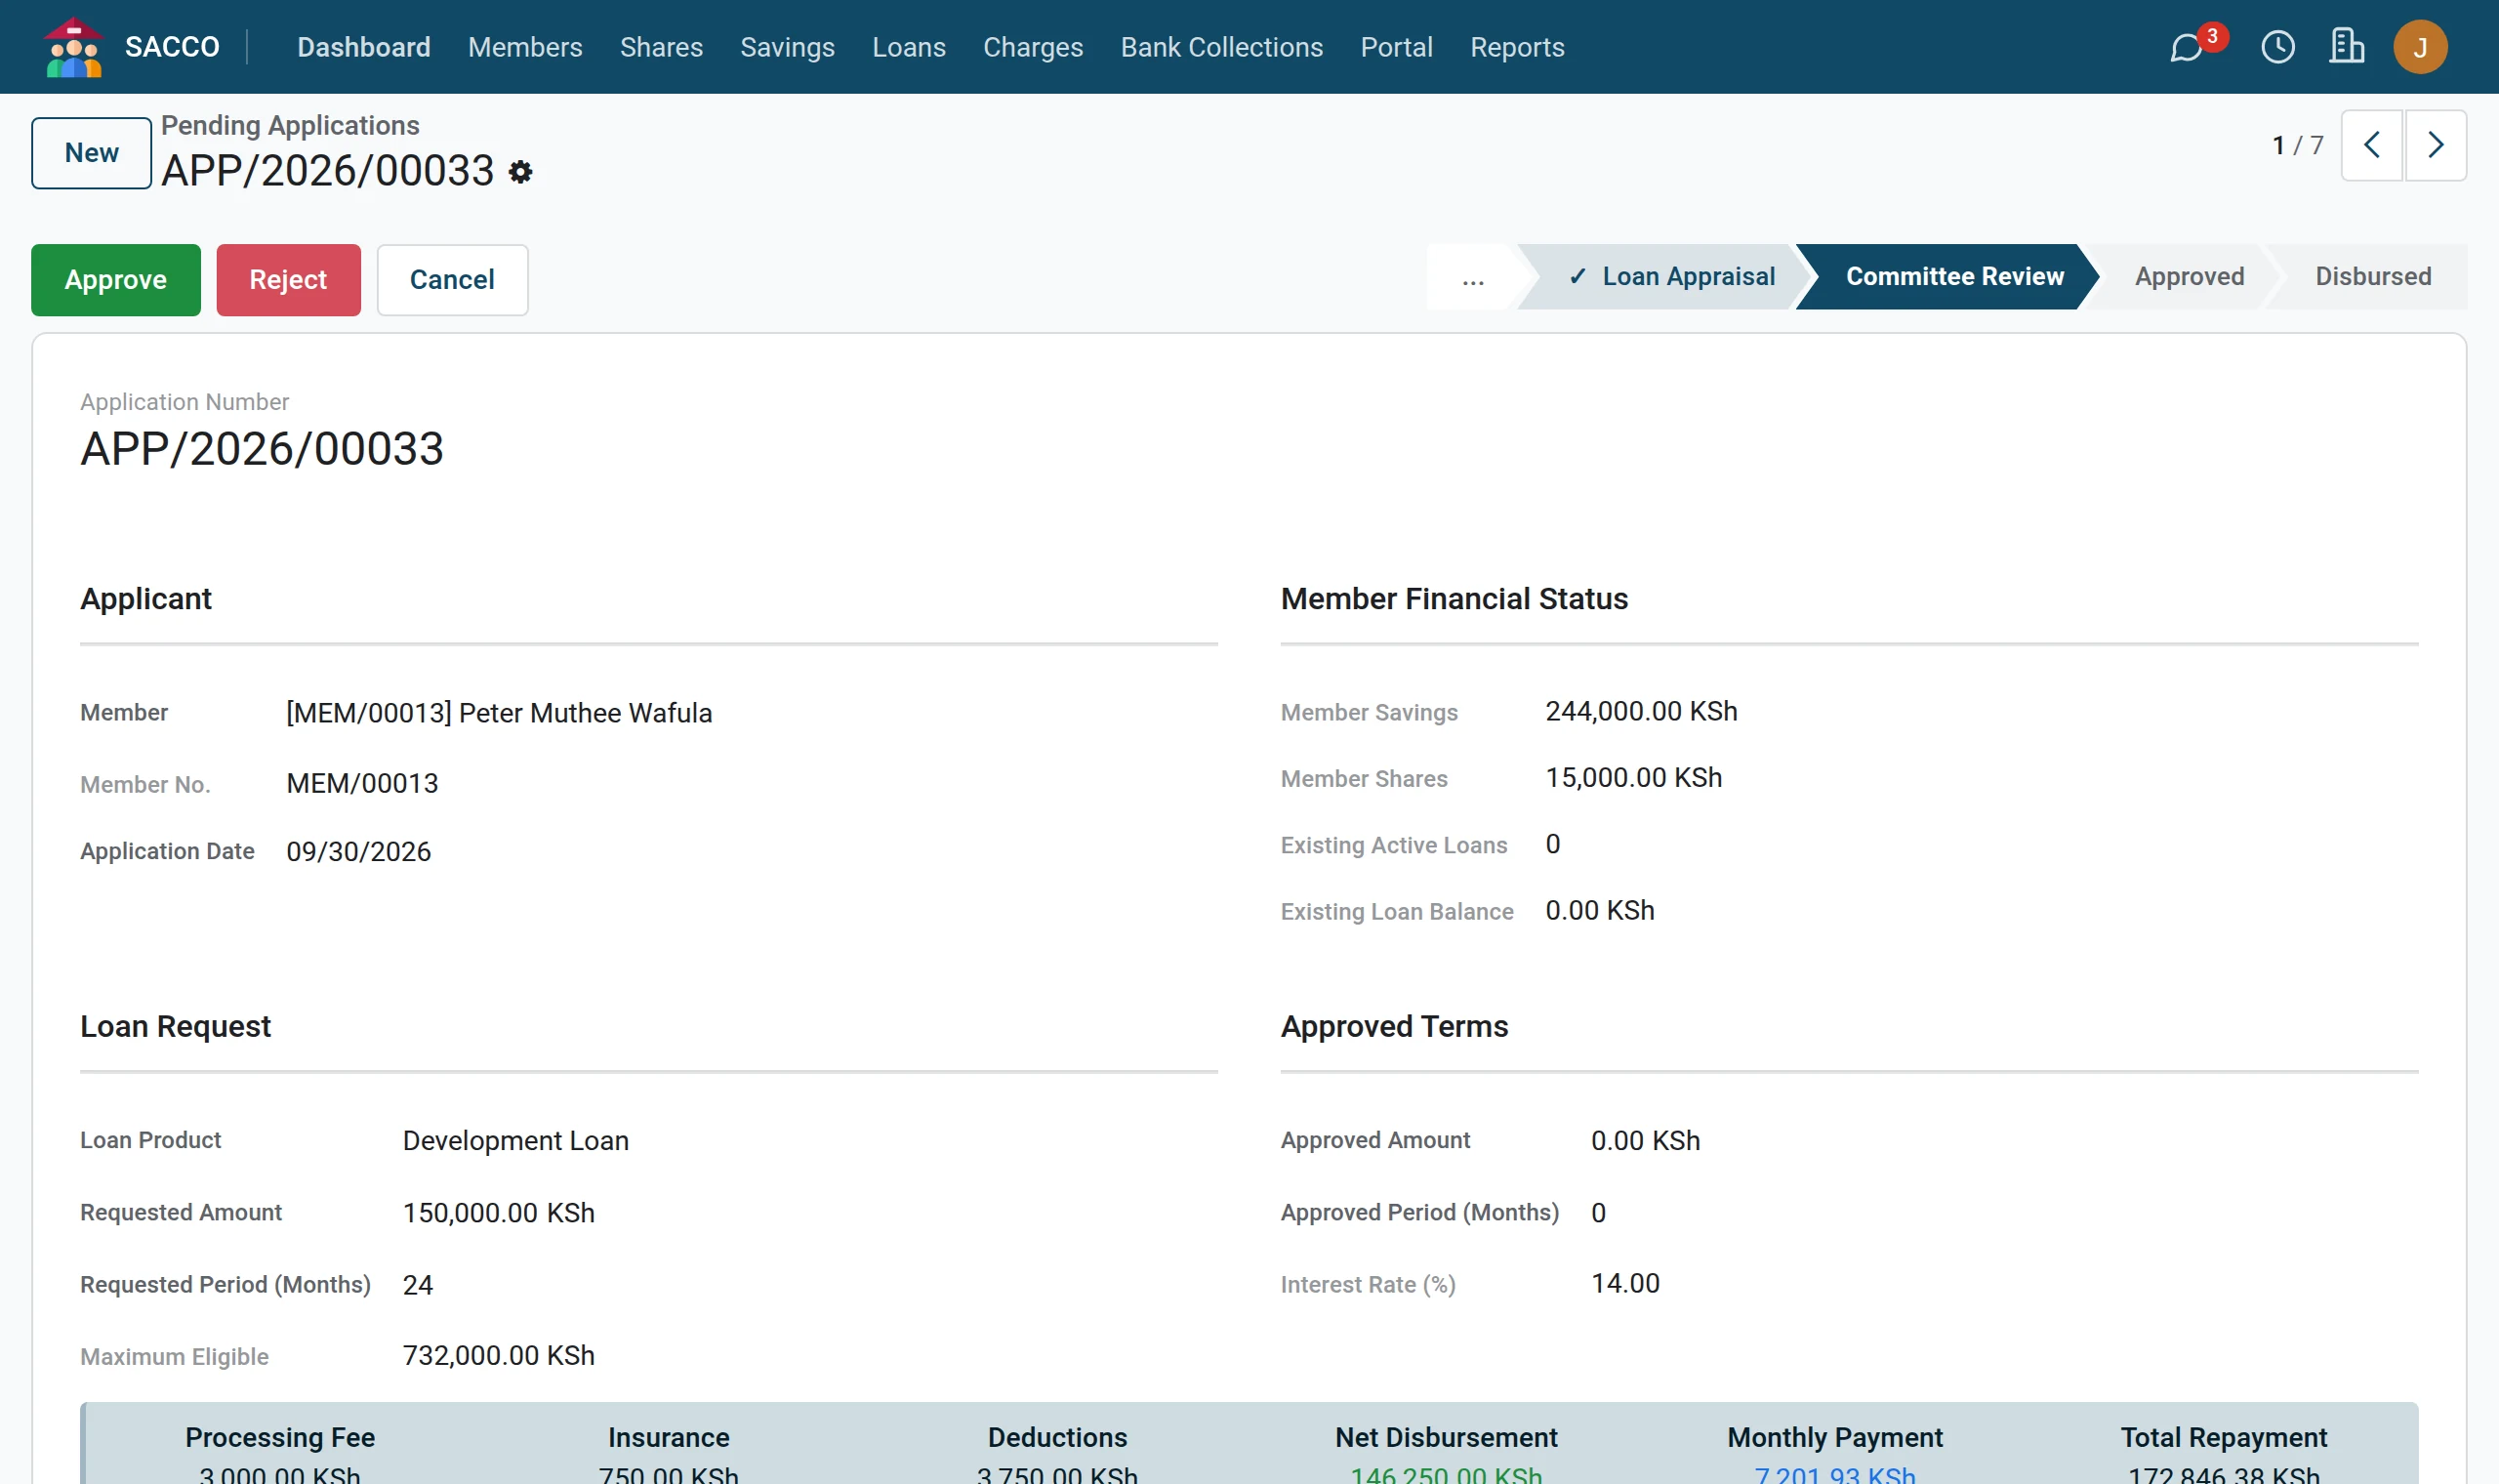The height and width of the screenshot is (1484, 2499).
Task: Click Member Savings 244,000.00 KSh value
Action: click(1641, 712)
